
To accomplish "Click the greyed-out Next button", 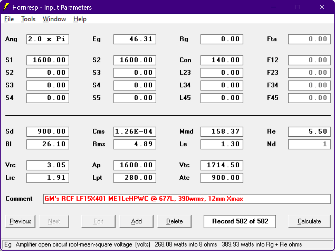I will click(54, 221).
